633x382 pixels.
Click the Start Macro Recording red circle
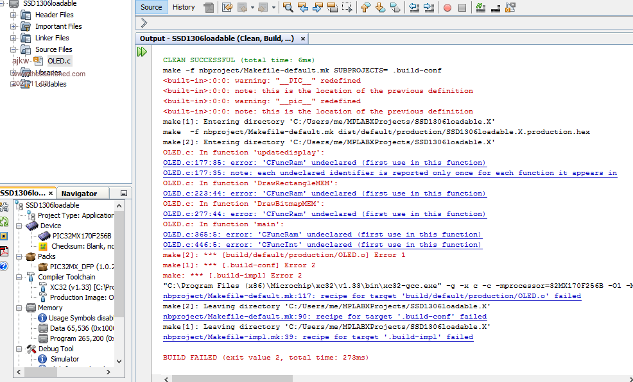(x=447, y=8)
